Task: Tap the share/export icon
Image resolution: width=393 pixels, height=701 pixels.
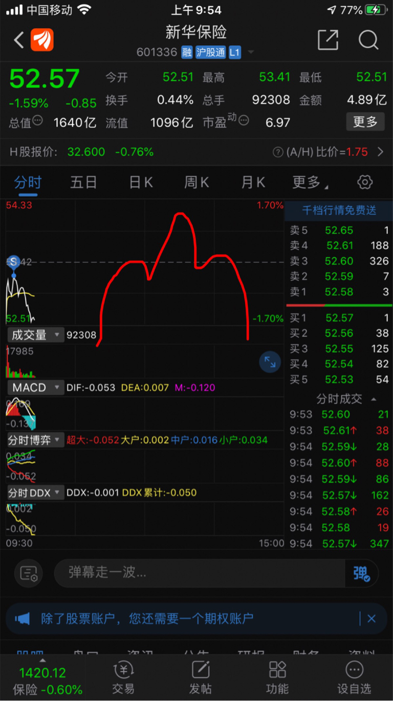Action: [328, 39]
